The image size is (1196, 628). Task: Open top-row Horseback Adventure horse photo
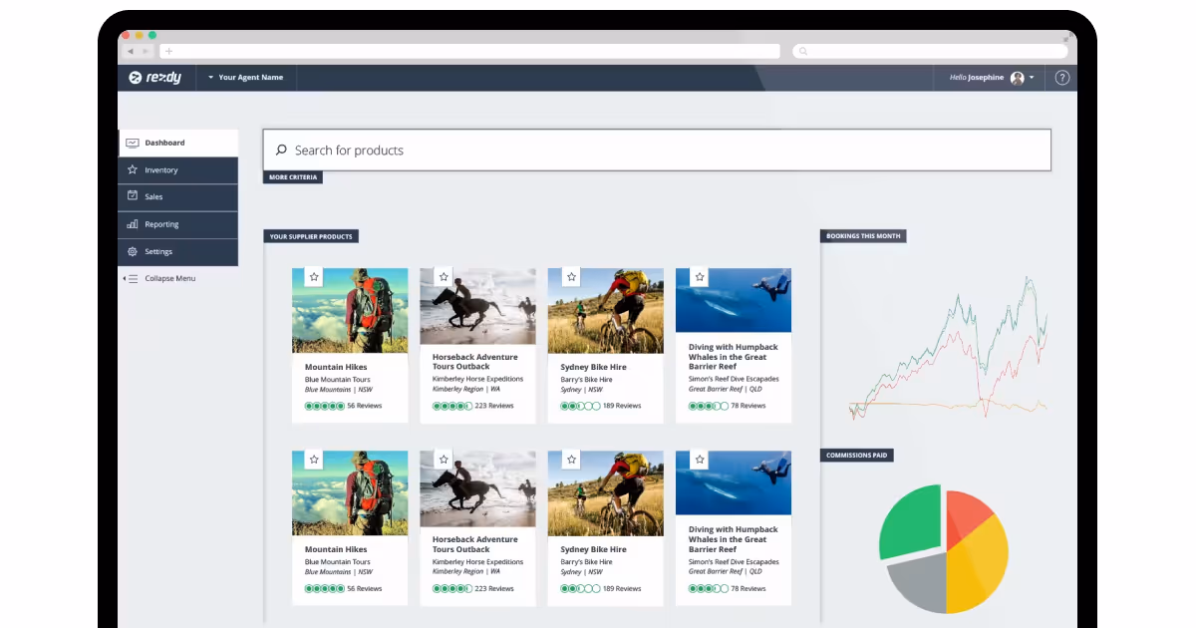point(477,306)
